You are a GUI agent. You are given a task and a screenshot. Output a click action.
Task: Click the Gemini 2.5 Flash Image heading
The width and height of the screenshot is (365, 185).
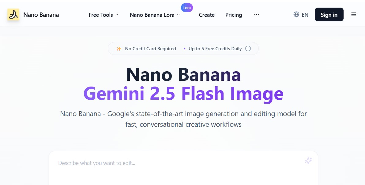(183, 93)
